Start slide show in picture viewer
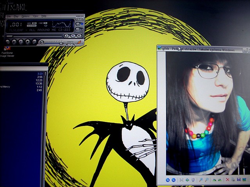This screenshot has height=187, width=250. [193, 180]
